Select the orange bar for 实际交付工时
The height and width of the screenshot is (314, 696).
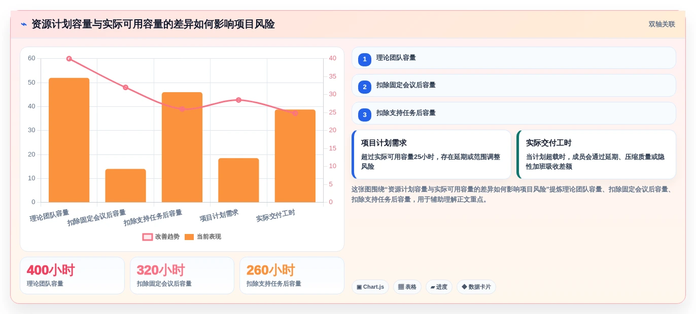[x=295, y=156]
